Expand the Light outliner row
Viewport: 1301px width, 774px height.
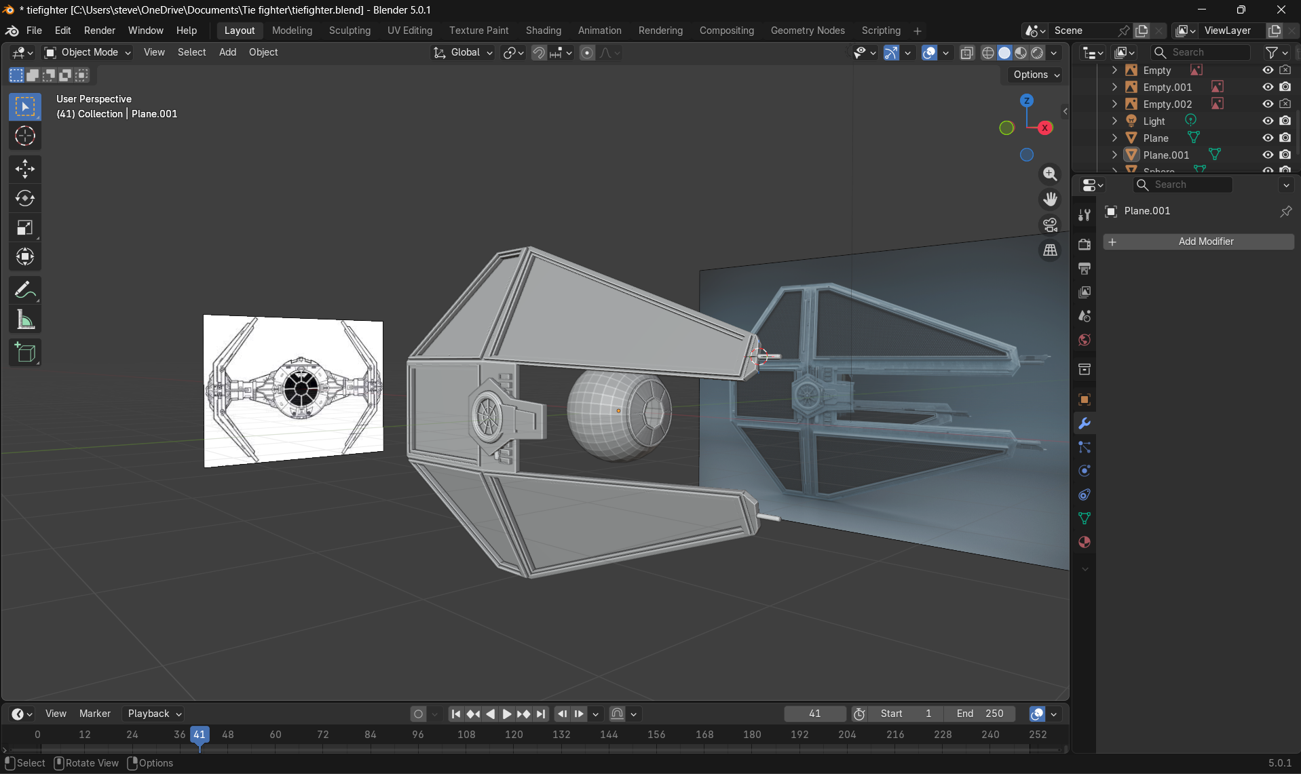point(1114,121)
